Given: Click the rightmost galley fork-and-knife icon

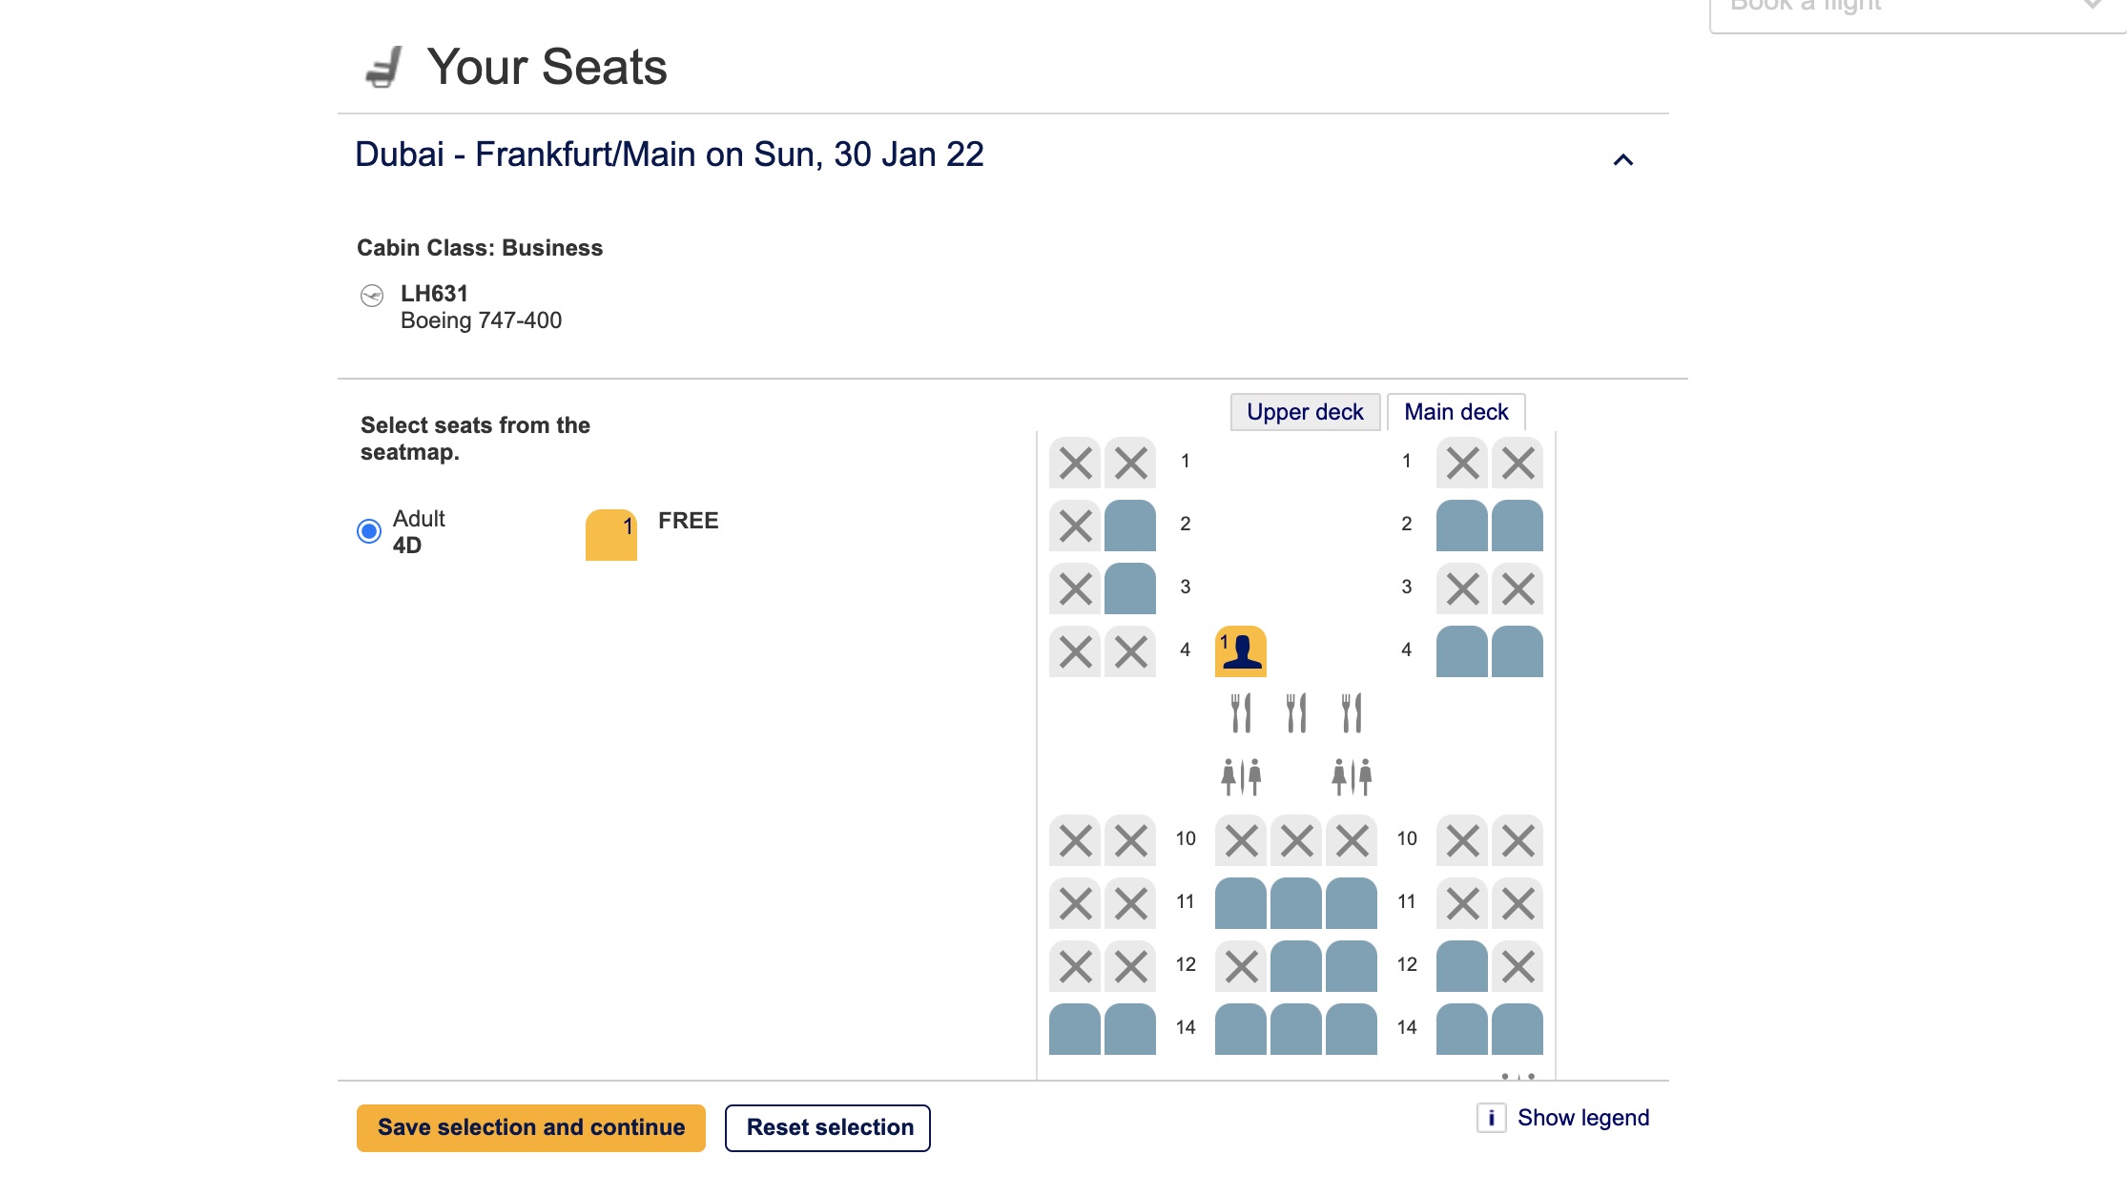Looking at the screenshot, I should coord(1351,711).
